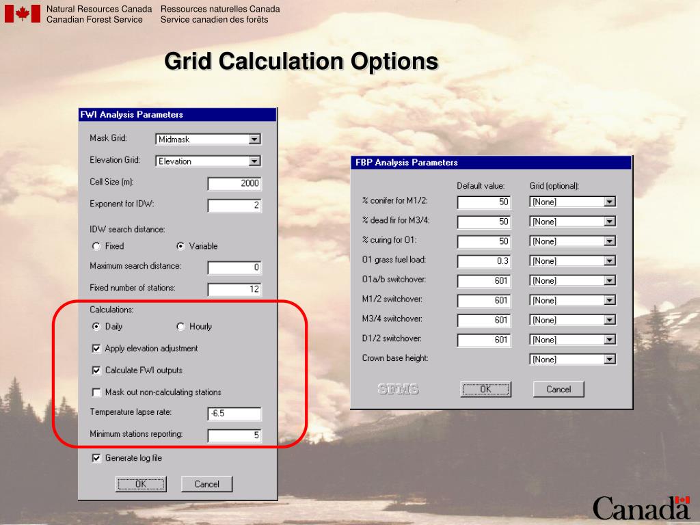Click % curing for O1 default value field
The height and width of the screenshot is (525, 700).
pyautogui.click(x=484, y=241)
